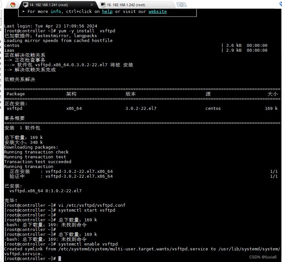Click 'vsftpd.x86_64 0:3.0.2-22.el7' installed line
This screenshot has width=282, height=262.
[45, 191]
